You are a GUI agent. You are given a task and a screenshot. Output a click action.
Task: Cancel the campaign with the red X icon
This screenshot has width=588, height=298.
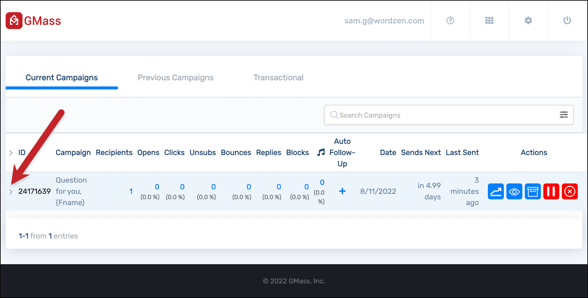570,191
